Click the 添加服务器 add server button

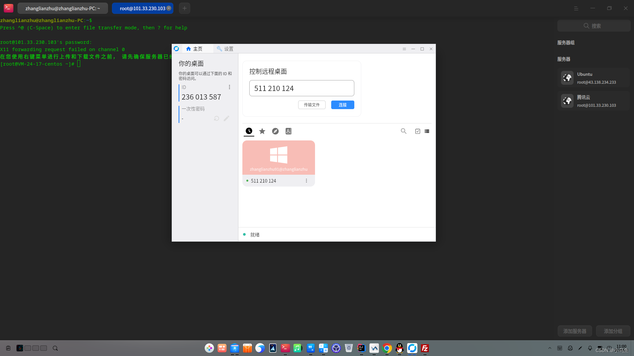click(x=575, y=331)
